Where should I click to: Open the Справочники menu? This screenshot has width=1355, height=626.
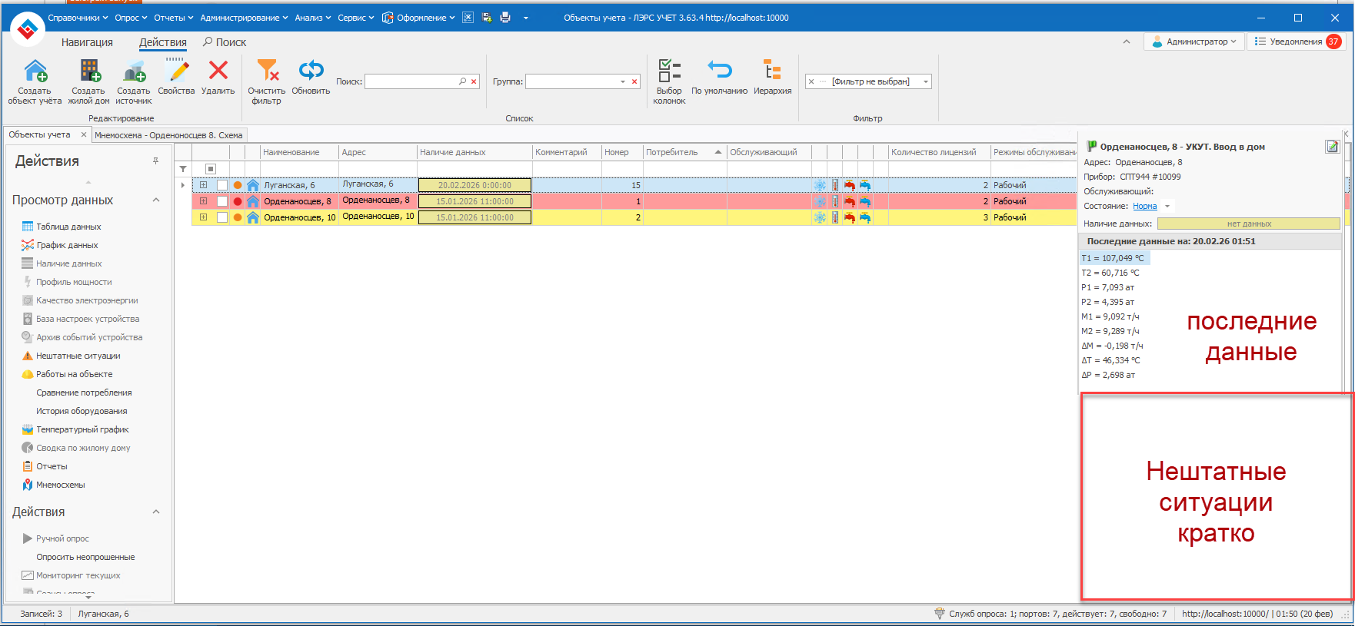[78, 18]
